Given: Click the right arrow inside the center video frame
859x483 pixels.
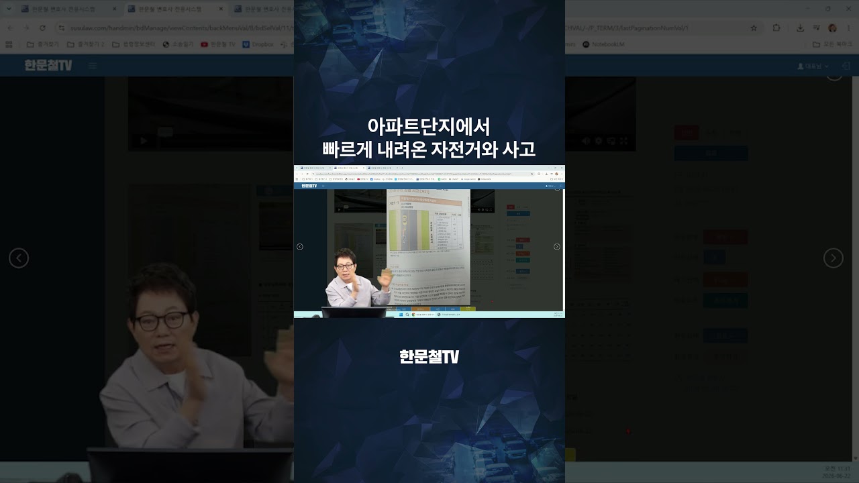Looking at the screenshot, I should click(557, 247).
